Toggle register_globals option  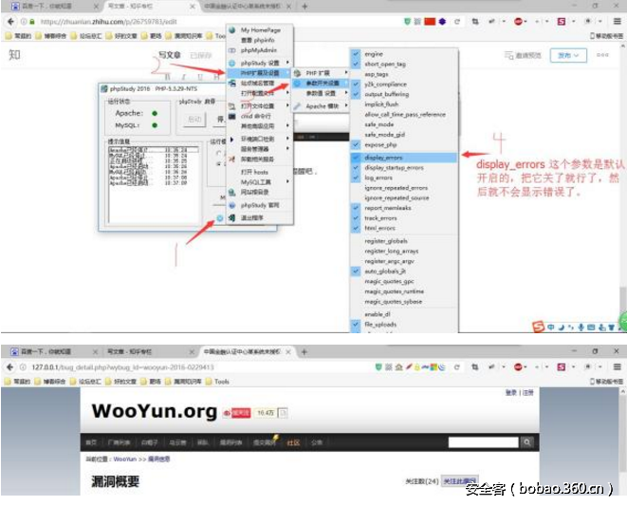point(404,241)
